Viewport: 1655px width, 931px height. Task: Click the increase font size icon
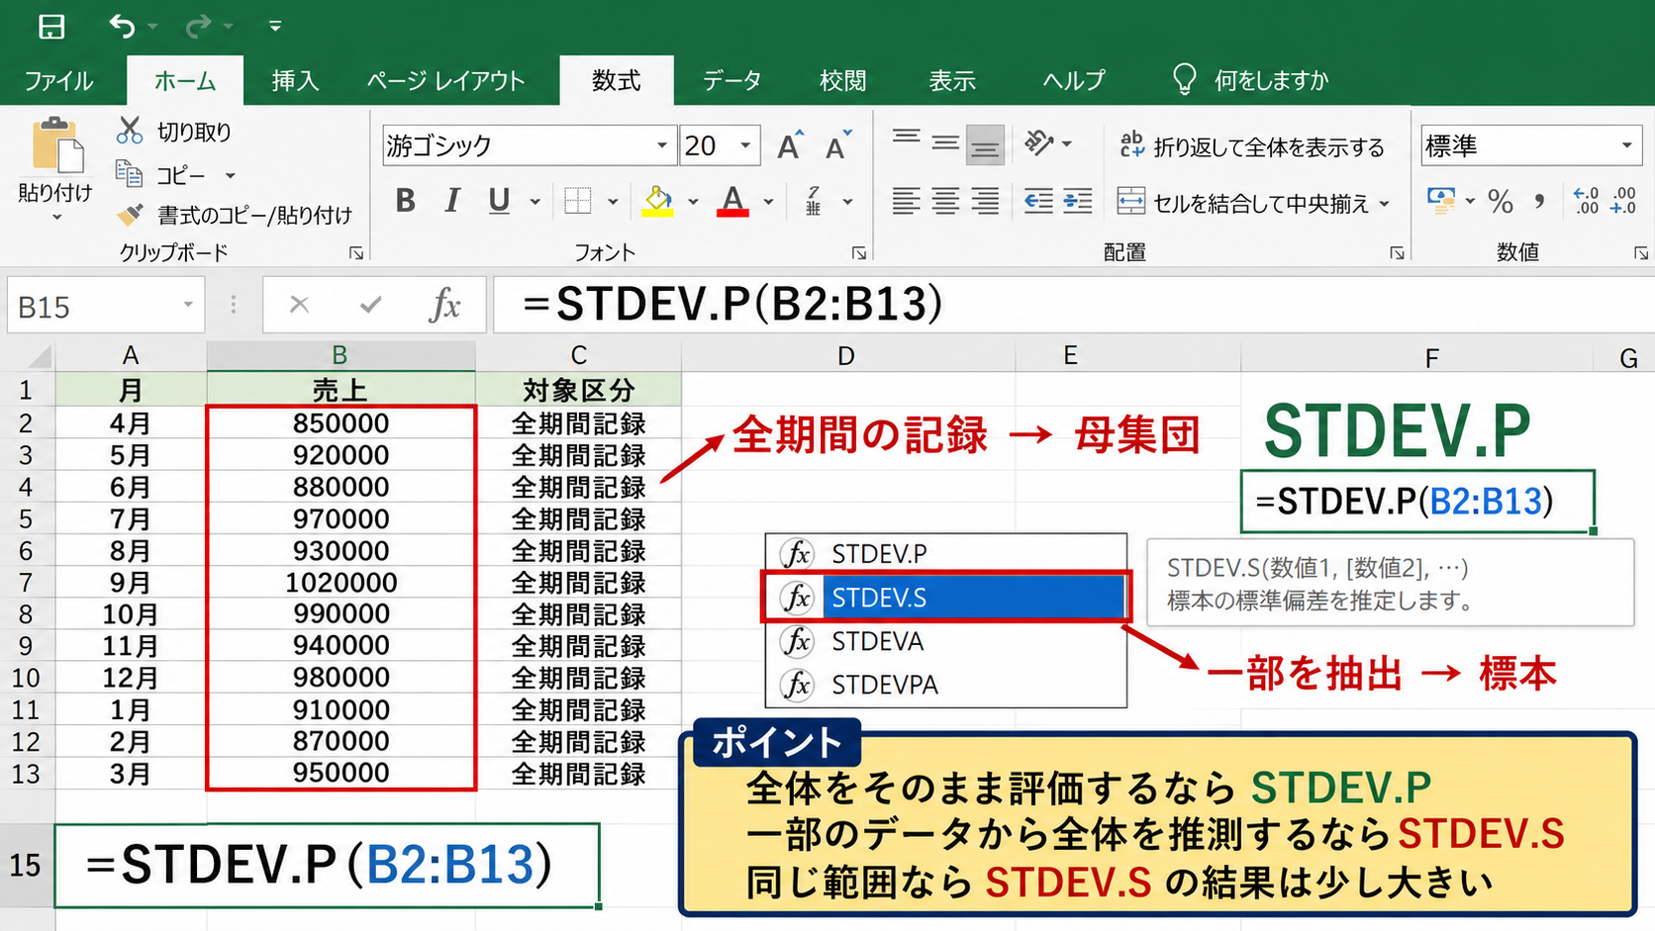[x=790, y=146]
